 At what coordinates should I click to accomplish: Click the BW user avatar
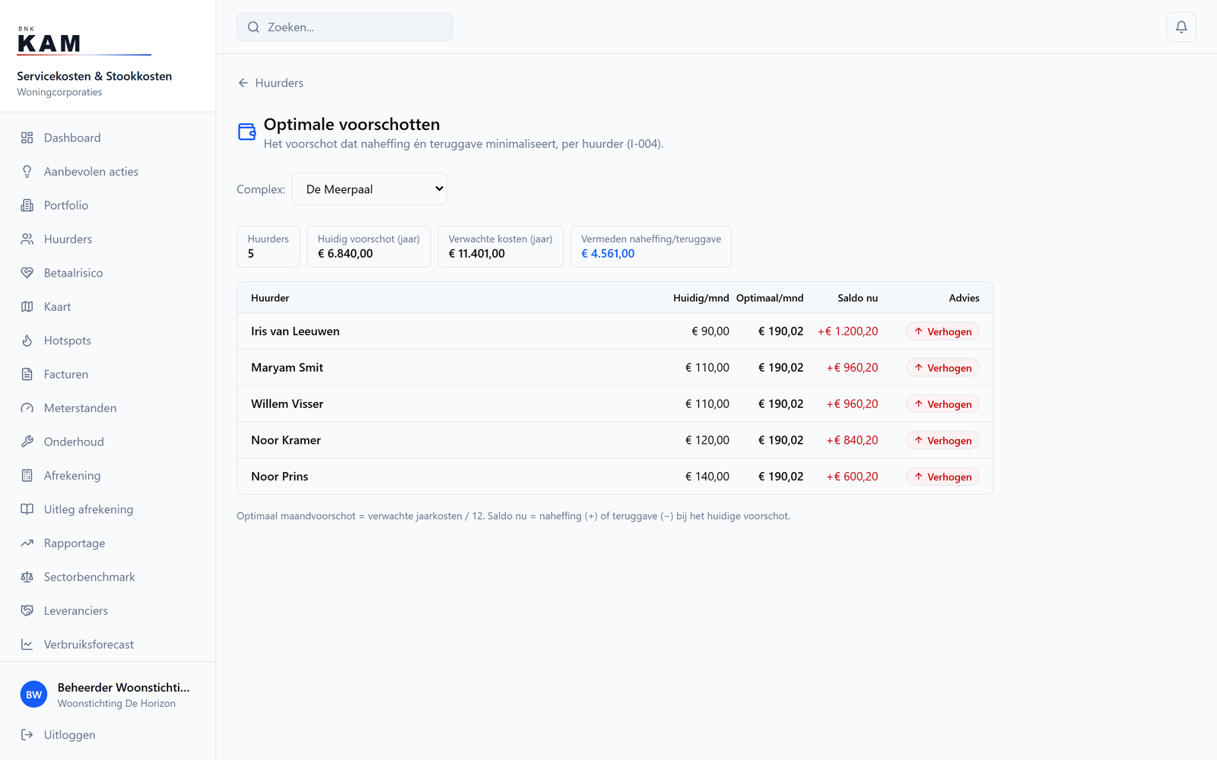pos(33,695)
